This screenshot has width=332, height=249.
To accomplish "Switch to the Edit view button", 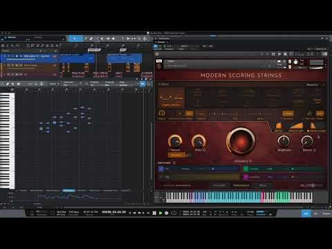I will pyautogui.click(x=306, y=214).
